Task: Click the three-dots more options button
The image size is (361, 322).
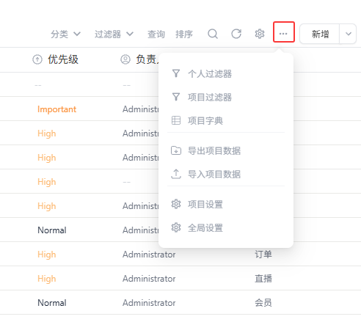Action: [284, 32]
